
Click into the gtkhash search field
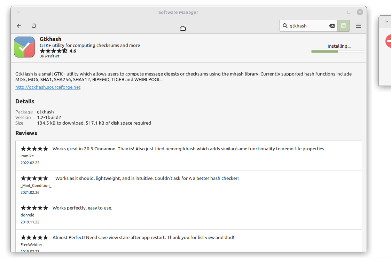pyautogui.click(x=308, y=26)
